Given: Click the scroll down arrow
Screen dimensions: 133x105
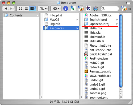Looking at the screenshot, I should point(121,94).
